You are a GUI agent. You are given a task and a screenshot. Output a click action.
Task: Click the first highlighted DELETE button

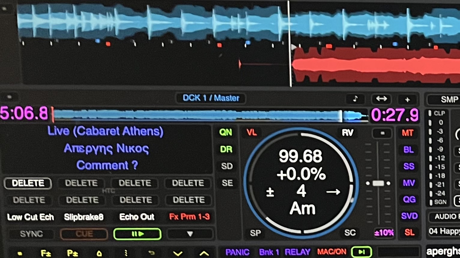pyautogui.click(x=28, y=183)
